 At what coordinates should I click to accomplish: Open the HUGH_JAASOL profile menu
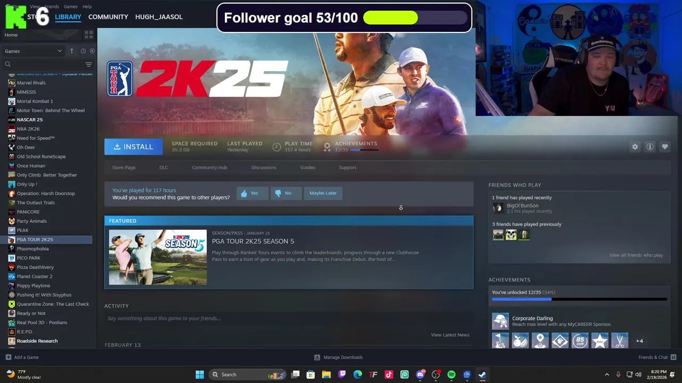click(159, 17)
